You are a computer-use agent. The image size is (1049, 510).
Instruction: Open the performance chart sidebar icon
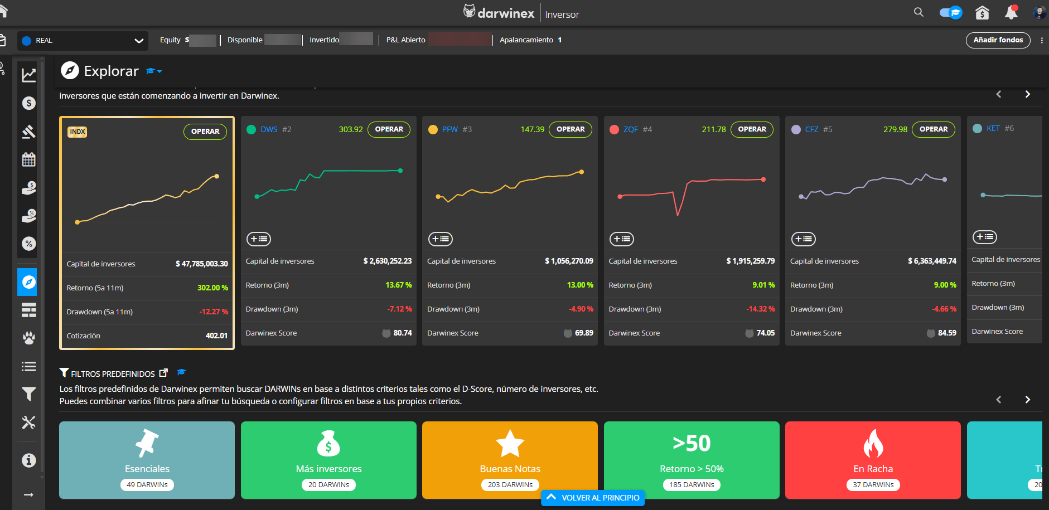coord(29,75)
